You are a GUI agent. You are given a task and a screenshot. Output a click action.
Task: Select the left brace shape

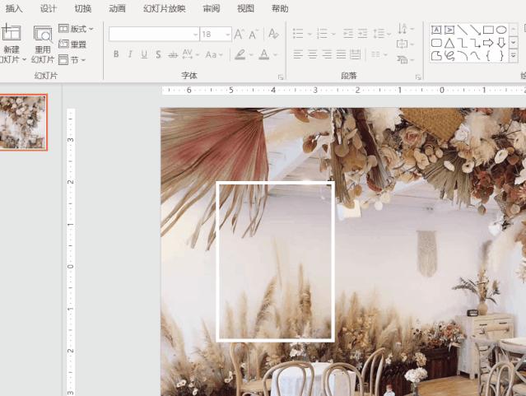pos(488,56)
